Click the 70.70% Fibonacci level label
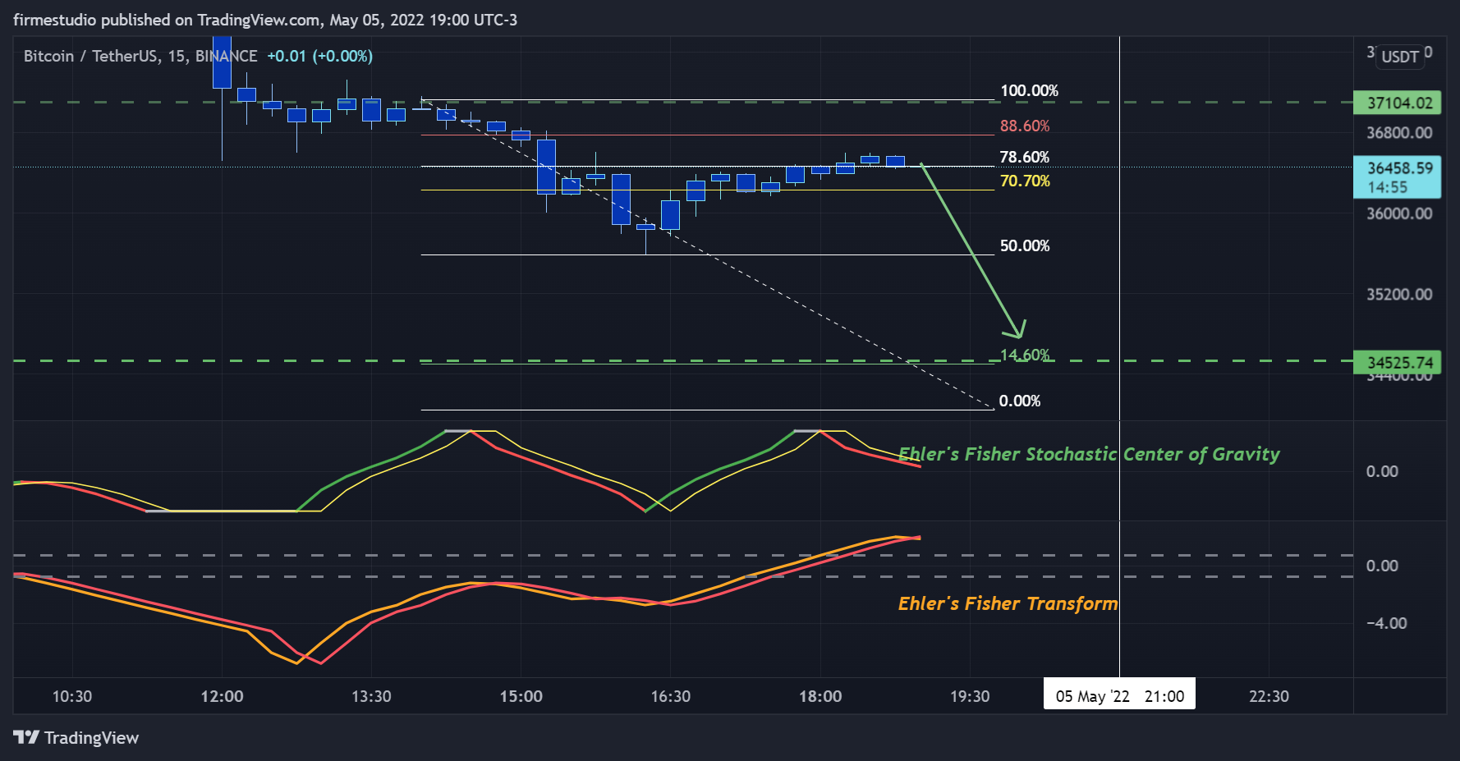Viewport: 1460px width, 761px height. [1025, 181]
